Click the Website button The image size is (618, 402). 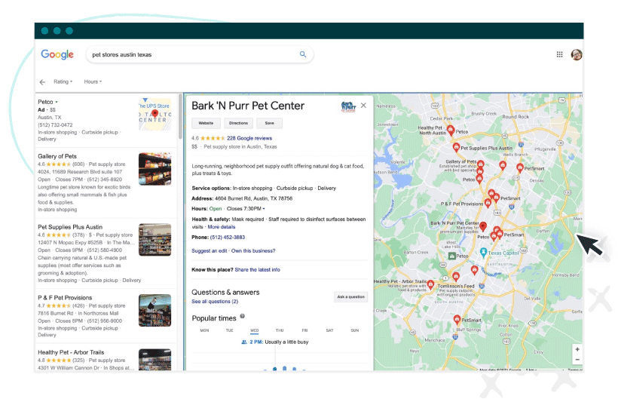tap(206, 123)
